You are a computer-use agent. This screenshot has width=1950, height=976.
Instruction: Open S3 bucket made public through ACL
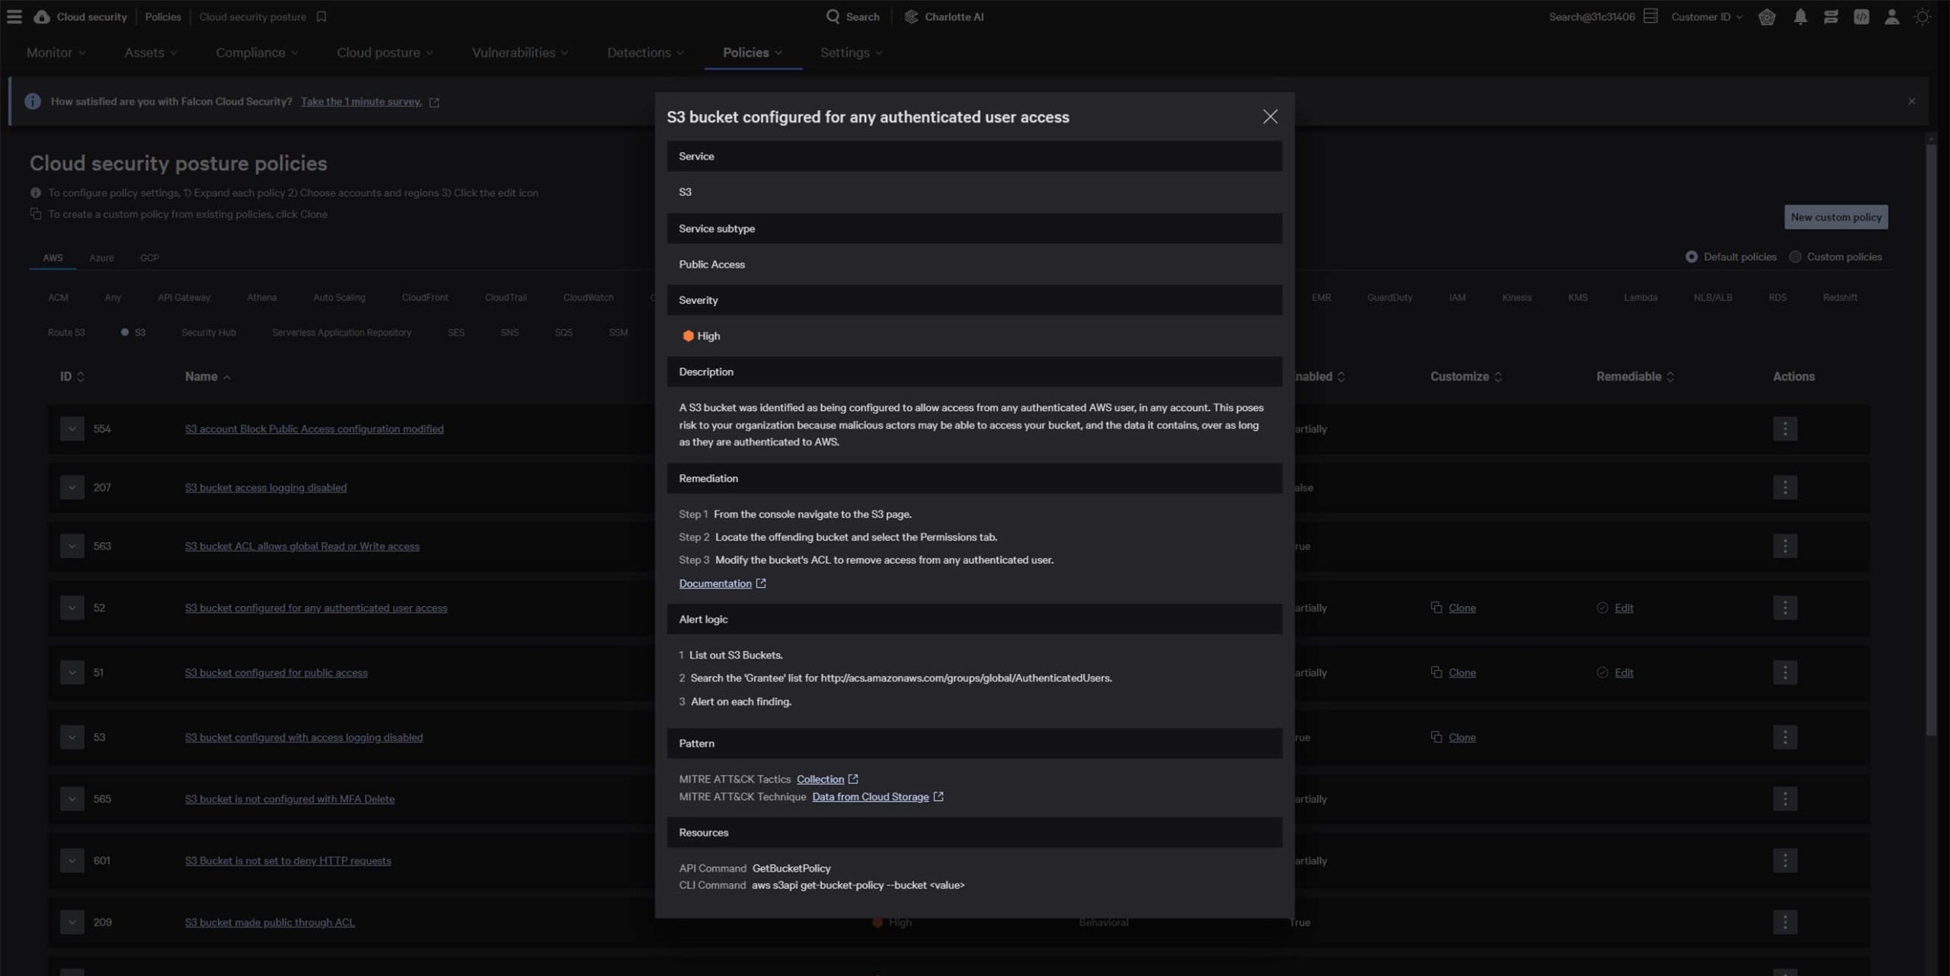tap(270, 922)
